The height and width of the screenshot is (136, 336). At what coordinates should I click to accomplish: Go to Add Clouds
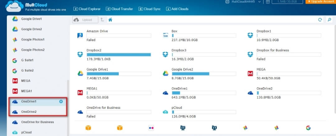pos(177,9)
